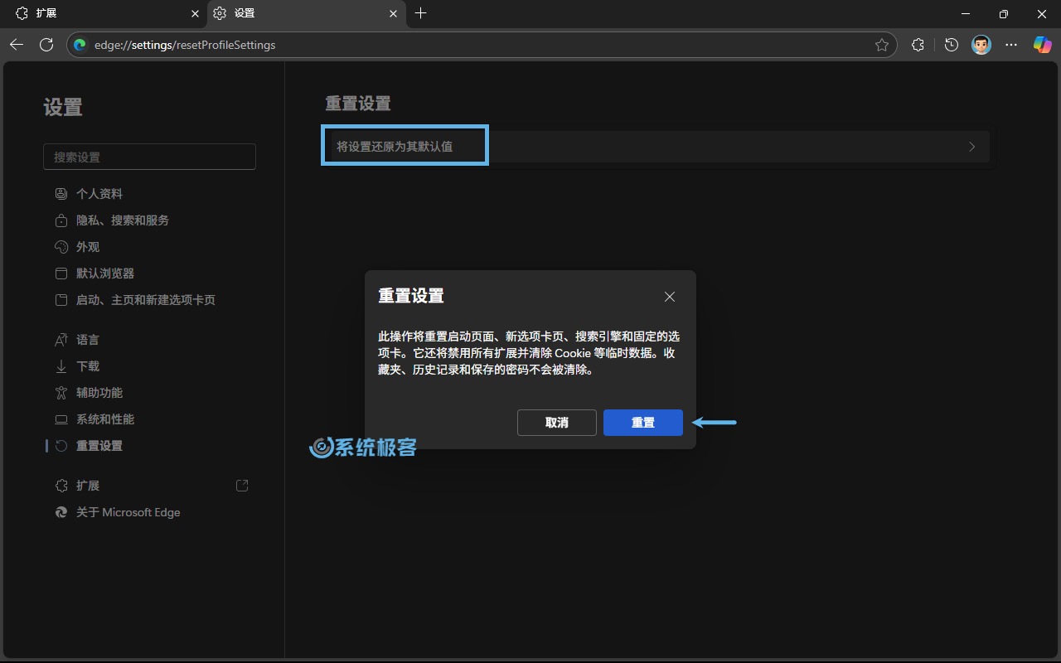Click the laptop icon beside 系统和性能
Viewport: 1061px width, 663px height.
[x=61, y=419]
